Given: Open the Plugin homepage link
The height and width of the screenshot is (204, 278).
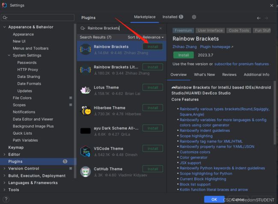Looking at the screenshot, I should point(216,47).
